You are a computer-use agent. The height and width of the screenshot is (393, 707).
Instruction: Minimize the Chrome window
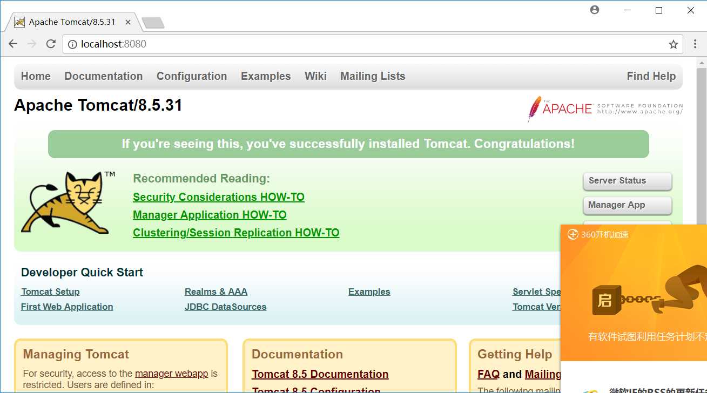[627, 10]
